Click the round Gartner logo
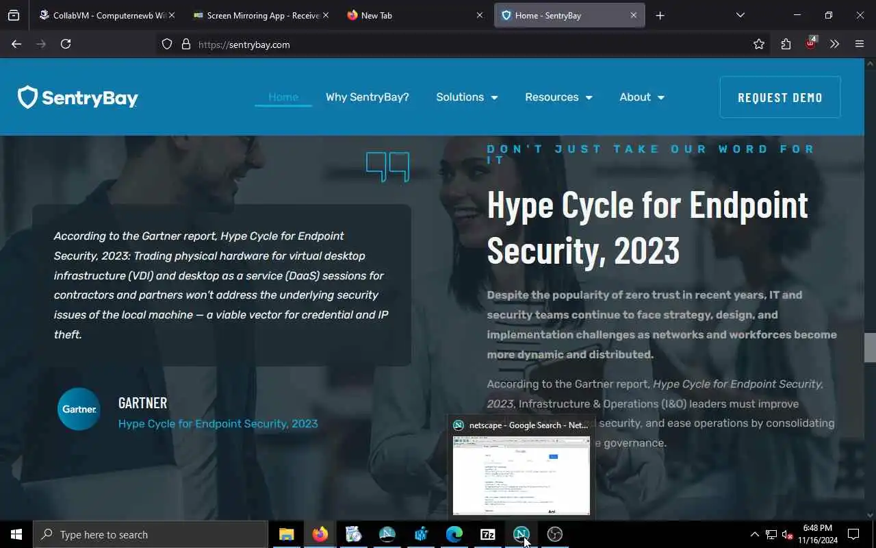Screen dimensions: 876x548 point(79,409)
